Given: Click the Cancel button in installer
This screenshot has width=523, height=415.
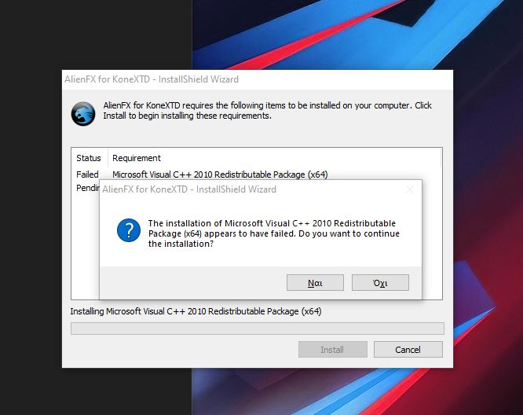Looking at the screenshot, I should (x=408, y=349).
